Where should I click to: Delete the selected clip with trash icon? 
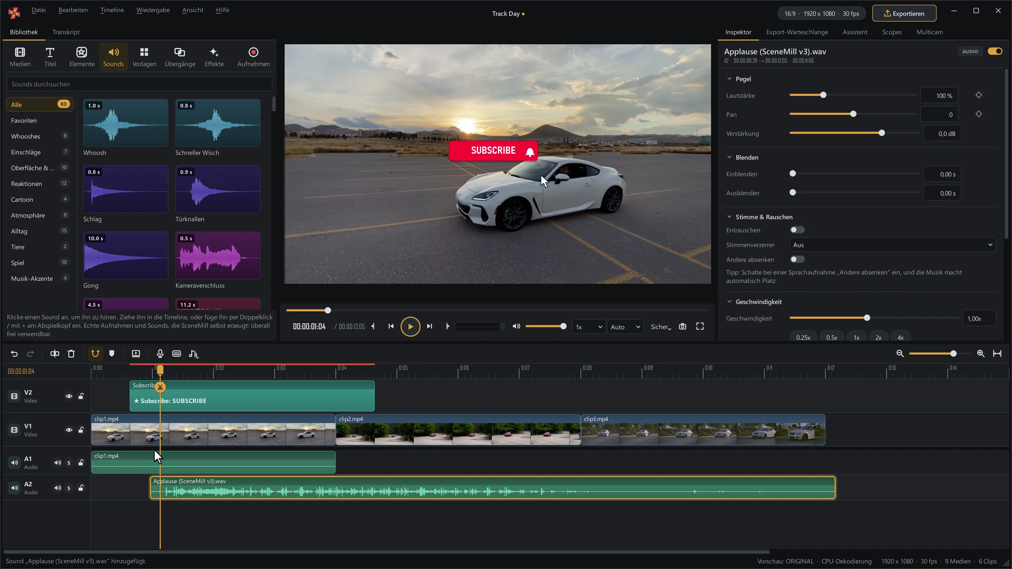click(x=71, y=354)
